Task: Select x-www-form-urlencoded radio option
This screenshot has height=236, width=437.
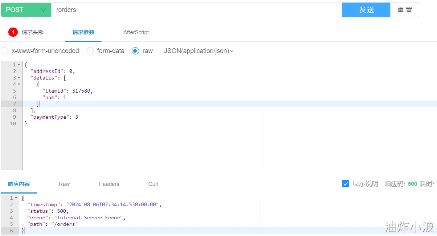Action: point(4,51)
